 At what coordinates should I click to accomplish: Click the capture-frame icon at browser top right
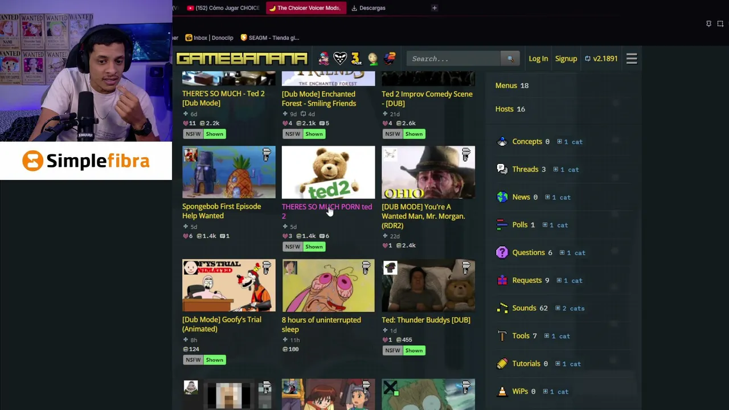point(720,23)
